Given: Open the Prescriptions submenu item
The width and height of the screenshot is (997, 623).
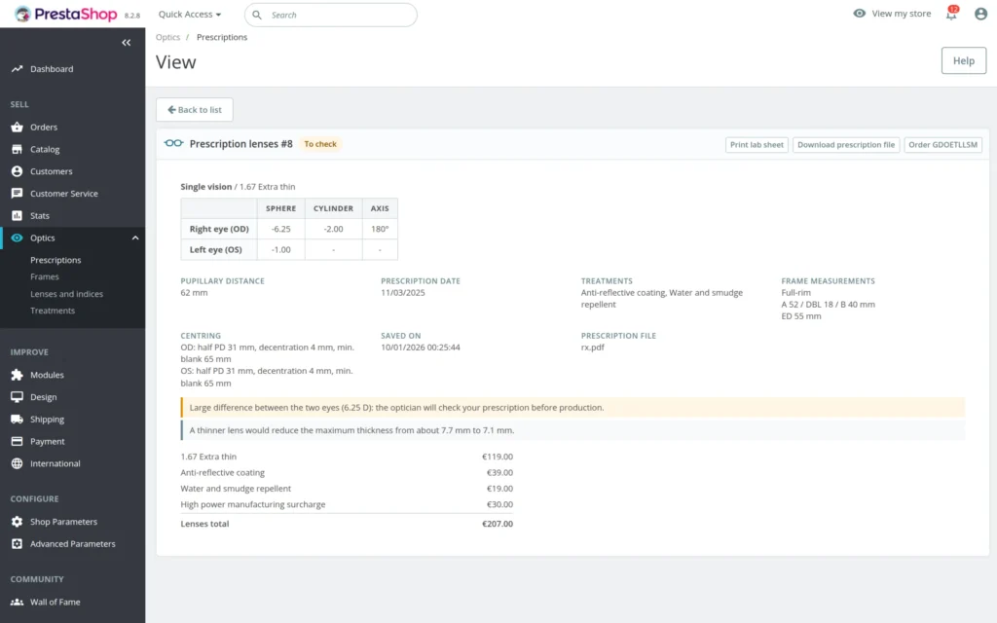Looking at the screenshot, I should (x=55, y=260).
